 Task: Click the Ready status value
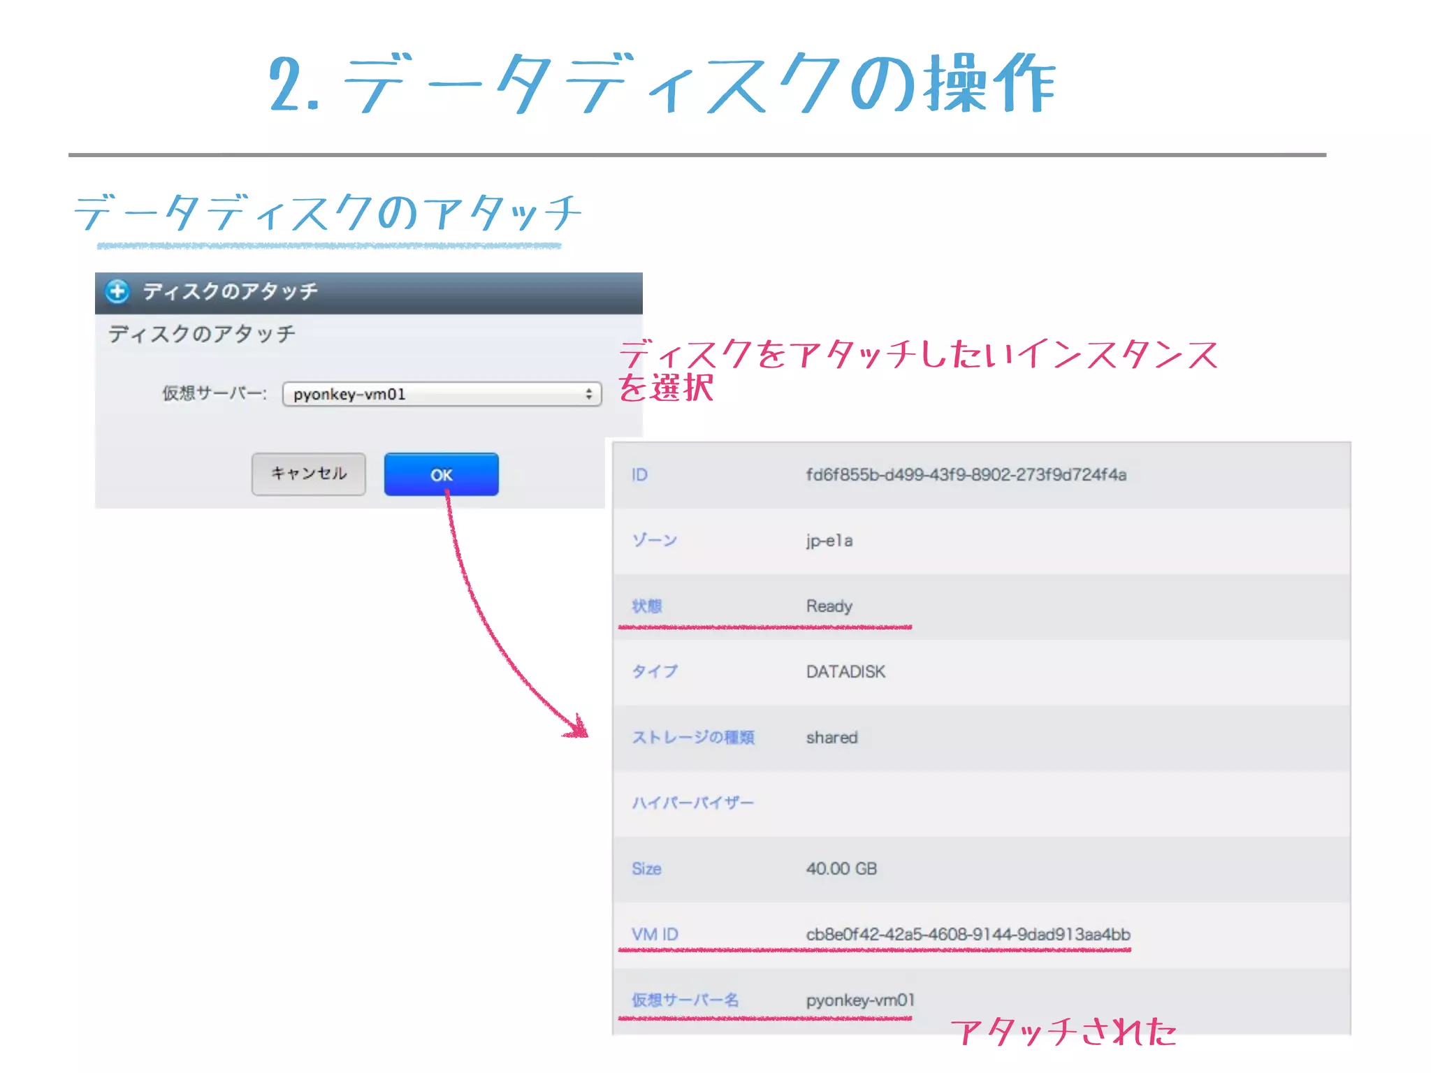coord(829,606)
